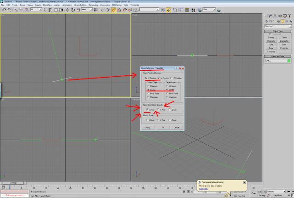Activate the Select and Rotate tool
294x198 pixels.
point(73,10)
